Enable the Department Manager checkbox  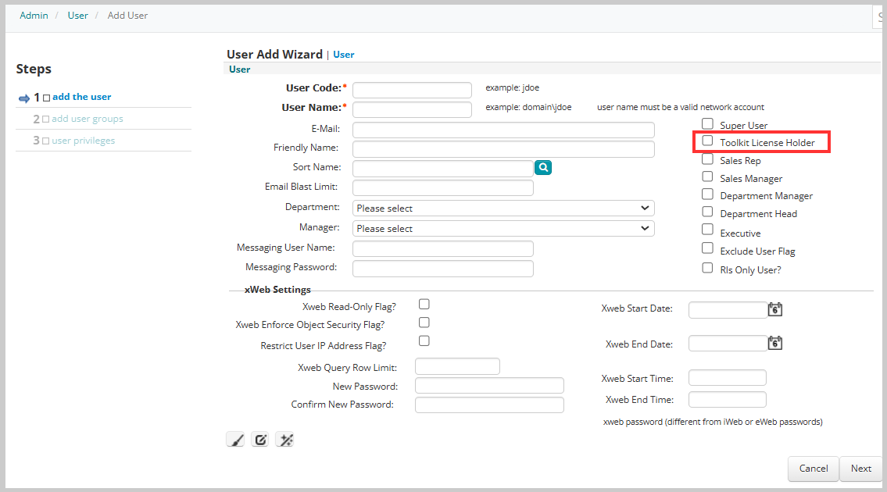pyautogui.click(x=707, y=194)
